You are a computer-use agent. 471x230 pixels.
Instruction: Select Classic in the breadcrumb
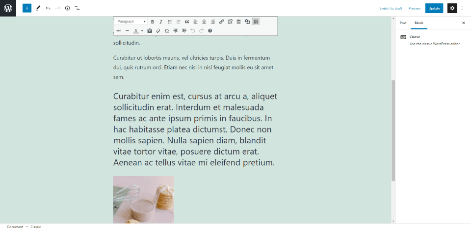[x=35, y=227]
